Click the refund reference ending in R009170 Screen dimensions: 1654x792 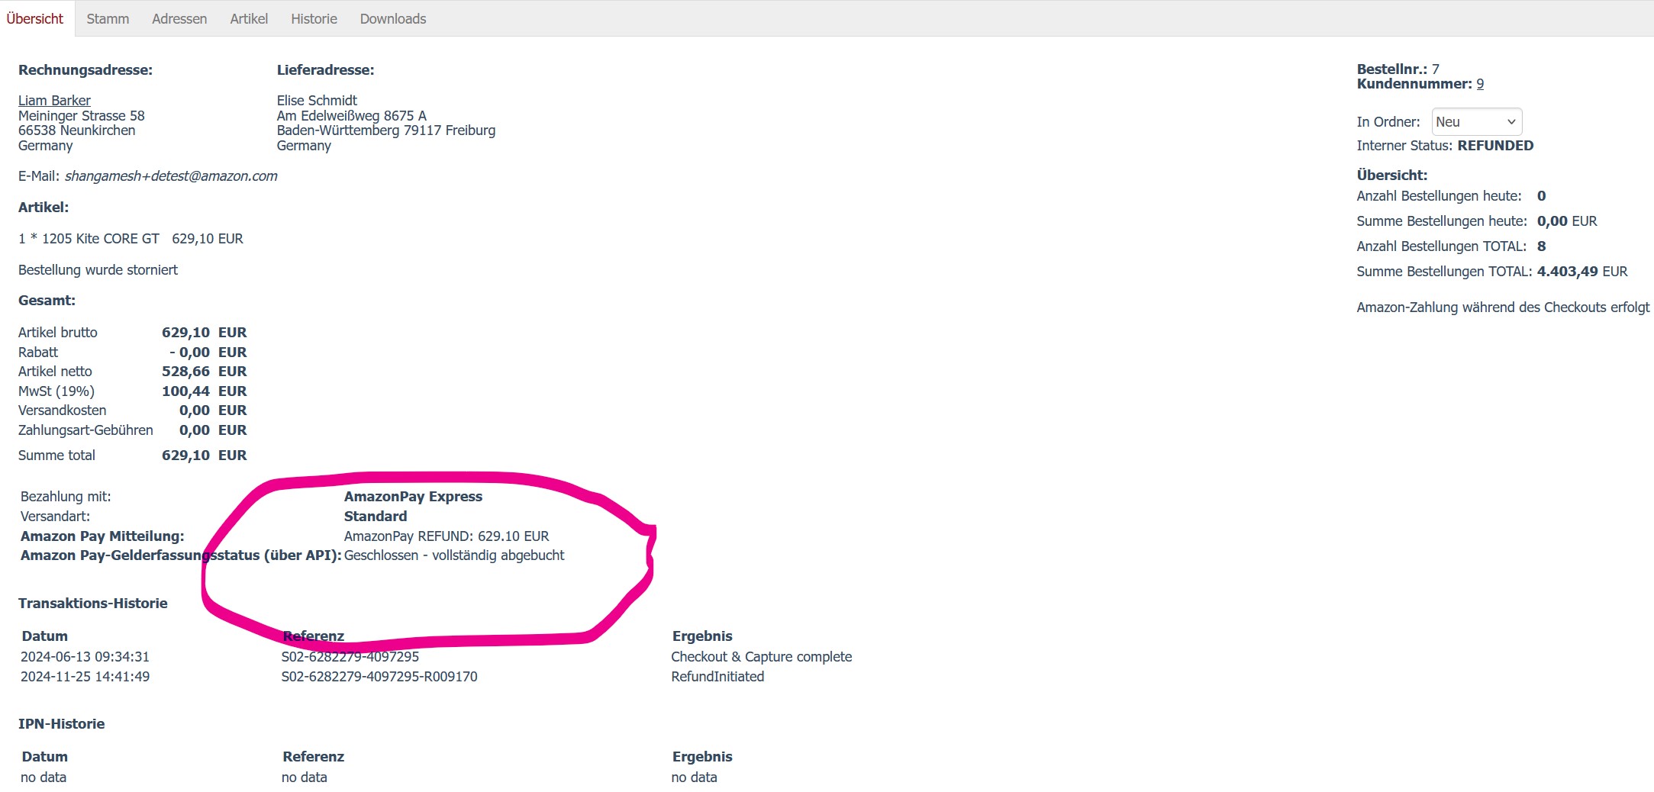pyautogui.click(x=379, y=677)
